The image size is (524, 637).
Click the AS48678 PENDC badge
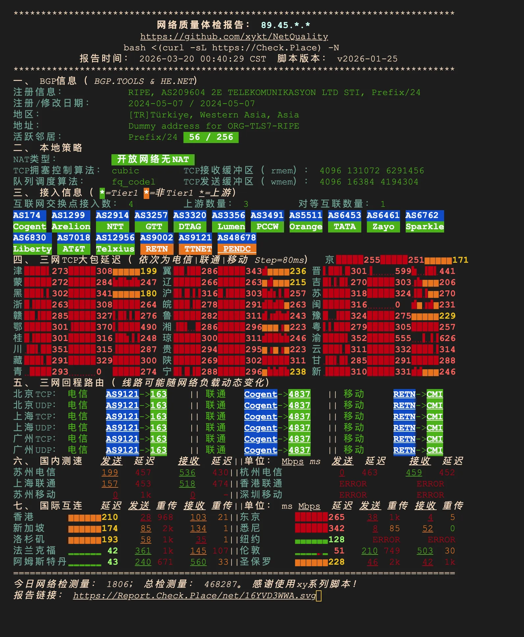(237, 243)
